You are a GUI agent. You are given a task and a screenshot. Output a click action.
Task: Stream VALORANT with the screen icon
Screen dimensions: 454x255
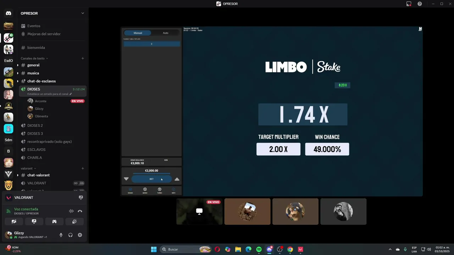(81, 198)
